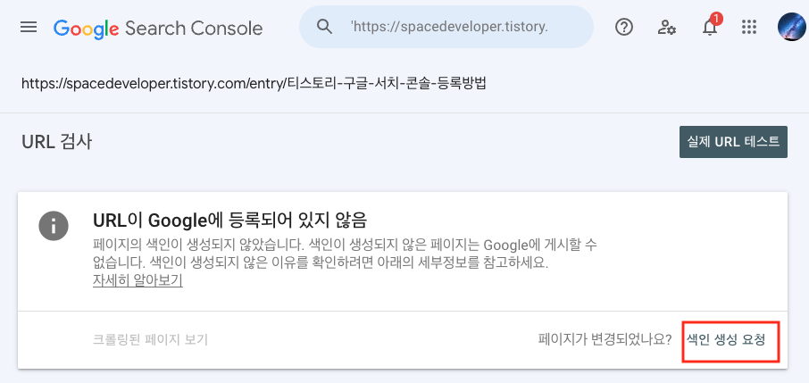The width and height of the screenshot is (809, 383).
Task: Open the account profile avatar
Action: (x=791, y=28)
